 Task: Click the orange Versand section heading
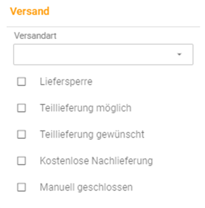coord(30,11)
